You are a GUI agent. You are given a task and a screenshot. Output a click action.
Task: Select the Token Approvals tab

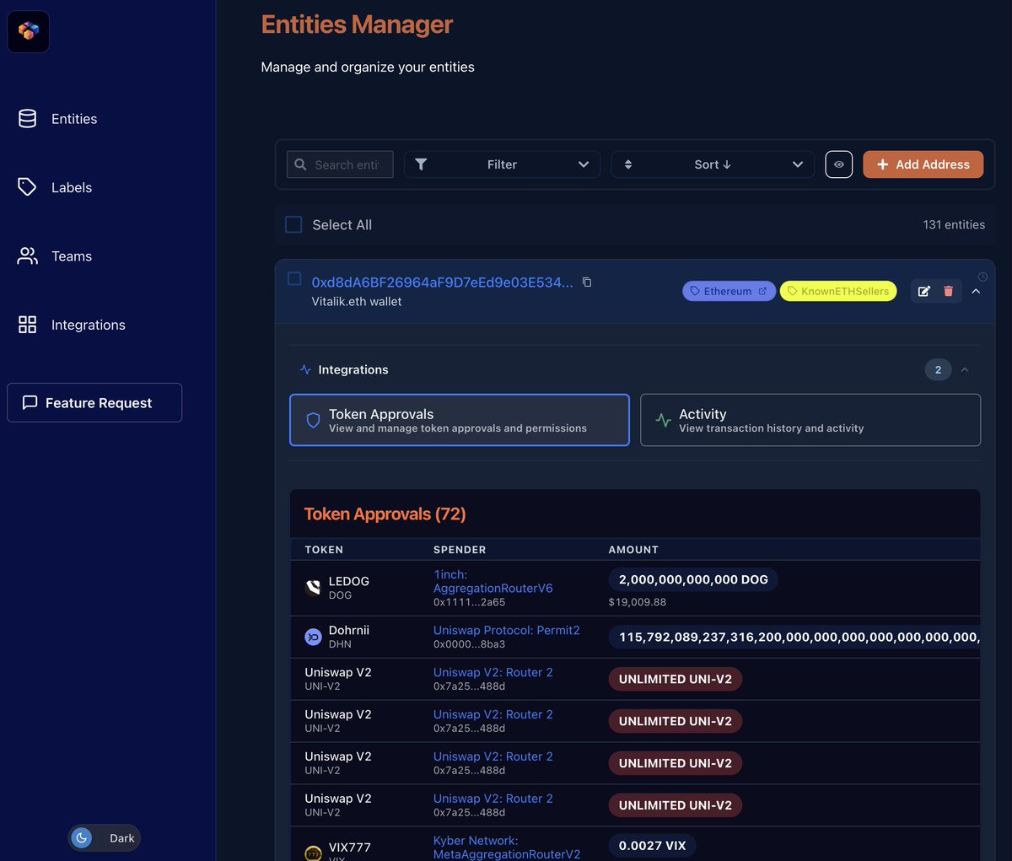459,419
